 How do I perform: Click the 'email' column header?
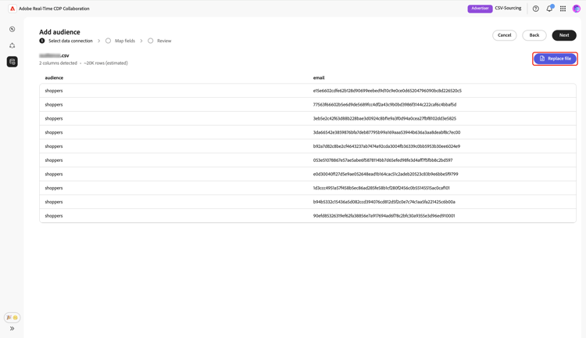319,78
